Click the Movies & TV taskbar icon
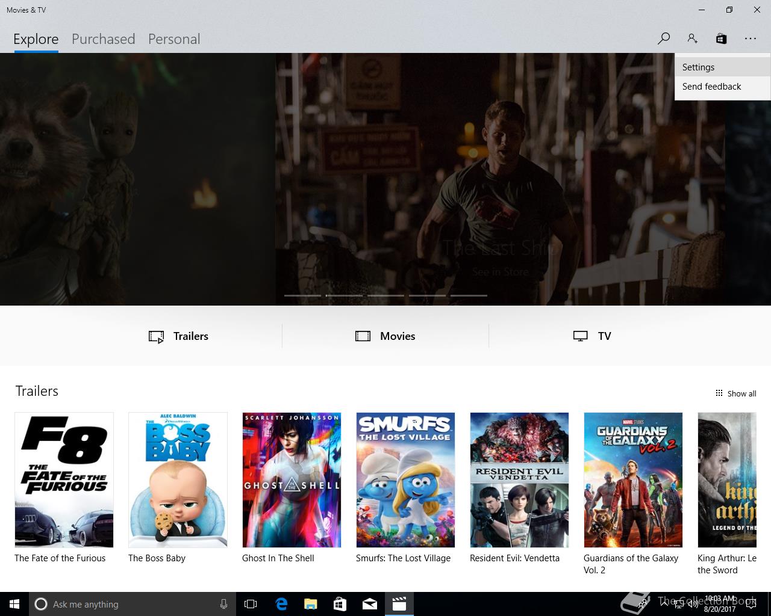 coord(399,604)
